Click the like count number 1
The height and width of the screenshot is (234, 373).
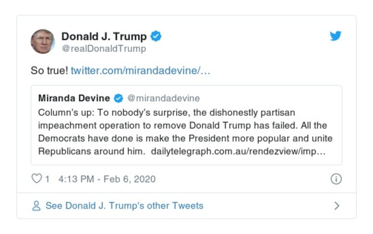[x=47, y=179]
